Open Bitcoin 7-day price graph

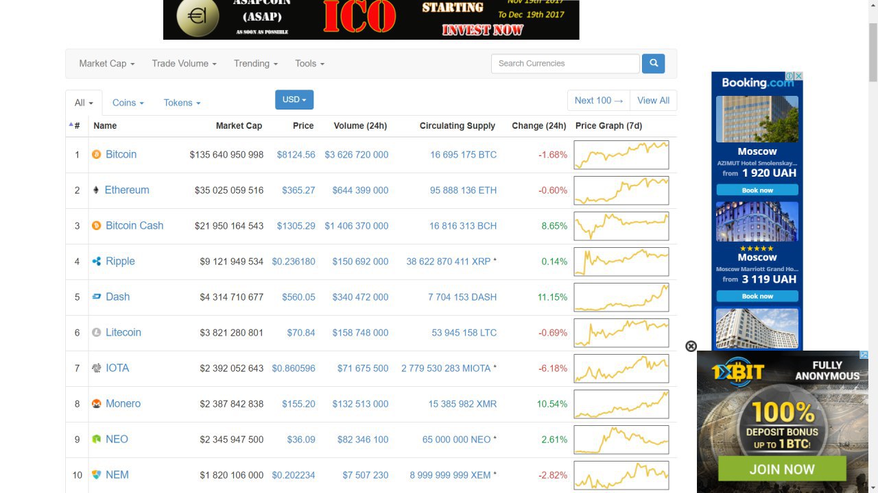pos(621,155)
